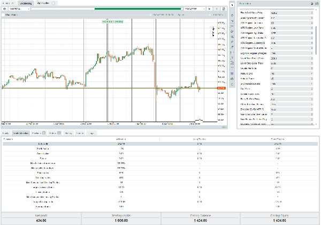Viewport: 321px width, 225px height.
Task: Click the refresh icon at the chart toolbar bottom
Action: (232, 84)
